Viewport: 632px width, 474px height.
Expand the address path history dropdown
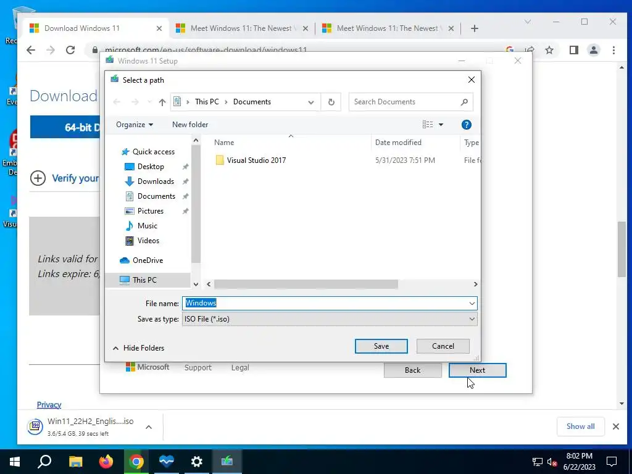pyautogui.click(x=311, y=102)
